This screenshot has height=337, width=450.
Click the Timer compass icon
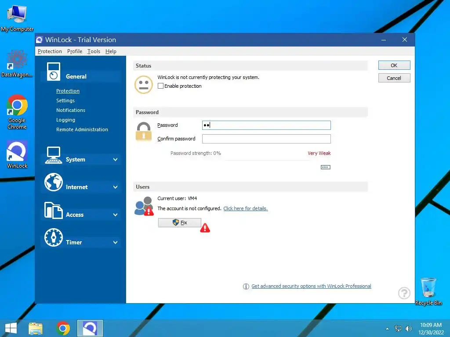(x=53, y=237)
